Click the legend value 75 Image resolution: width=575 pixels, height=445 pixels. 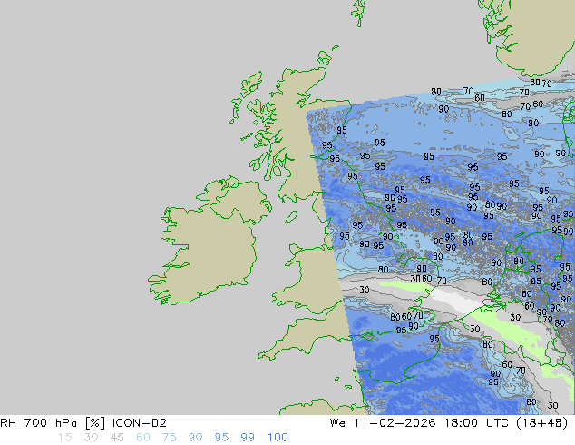169,438
